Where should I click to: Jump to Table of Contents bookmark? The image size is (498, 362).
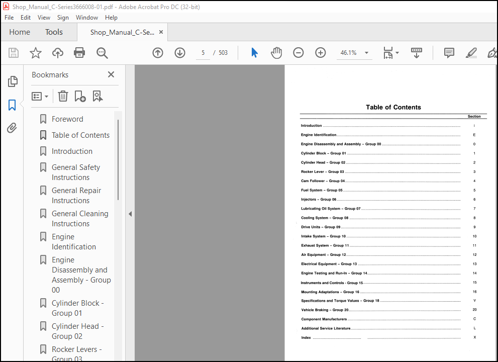(80, 135)
